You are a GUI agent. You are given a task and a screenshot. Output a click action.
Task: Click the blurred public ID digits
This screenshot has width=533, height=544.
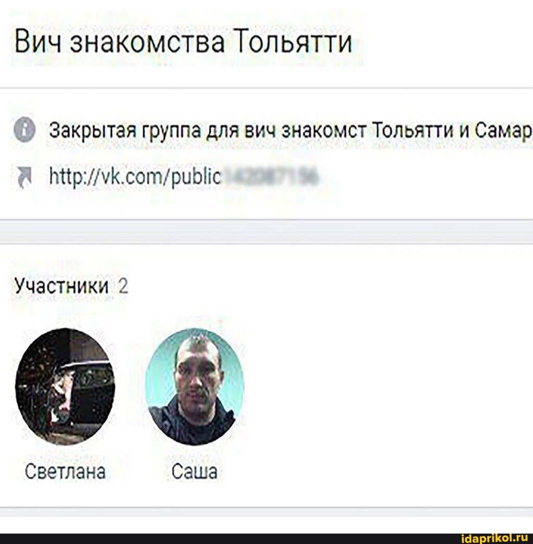(270, 175)
